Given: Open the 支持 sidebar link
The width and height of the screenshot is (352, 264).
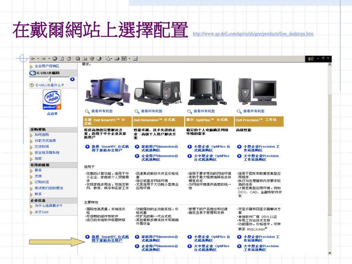Looking at the screenshot, I should (38, 176).
